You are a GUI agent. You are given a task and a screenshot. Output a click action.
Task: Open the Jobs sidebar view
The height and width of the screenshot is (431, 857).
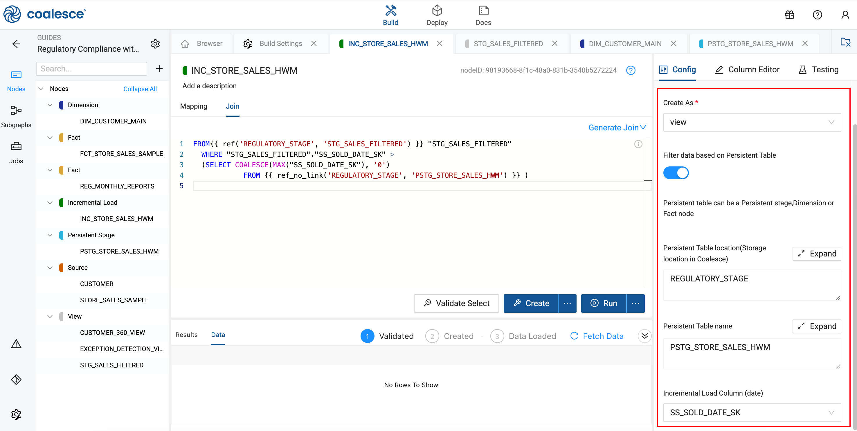click(x=16, y=153)
